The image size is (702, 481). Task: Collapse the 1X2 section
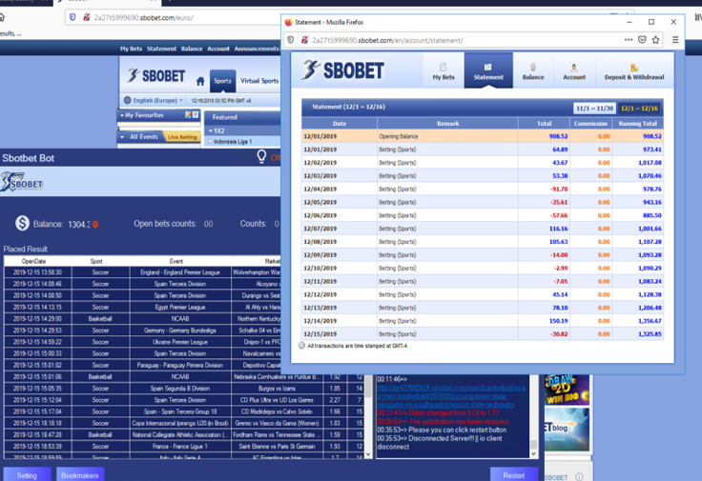(211, 131)
